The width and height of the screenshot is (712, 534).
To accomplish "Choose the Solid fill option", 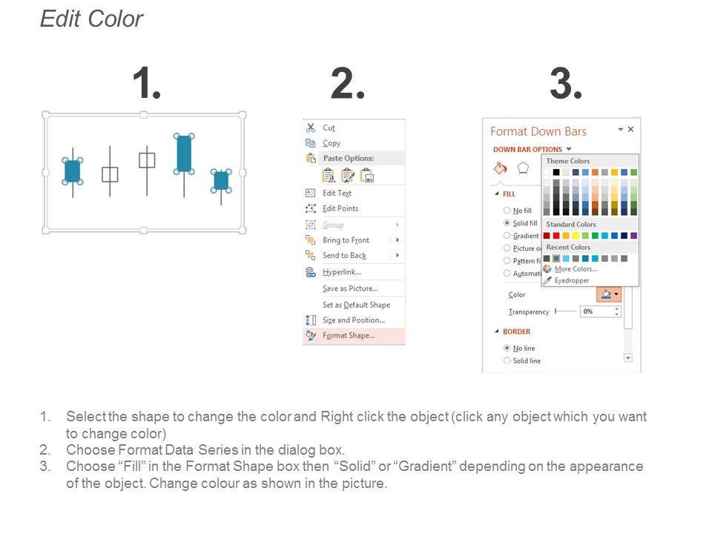I will 507,222.
